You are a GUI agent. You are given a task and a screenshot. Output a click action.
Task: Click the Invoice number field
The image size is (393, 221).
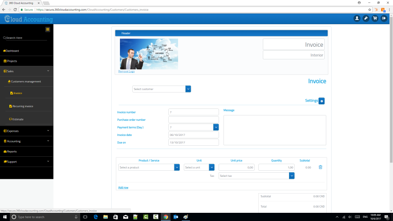pyautogui.click(x=194, y=112)
